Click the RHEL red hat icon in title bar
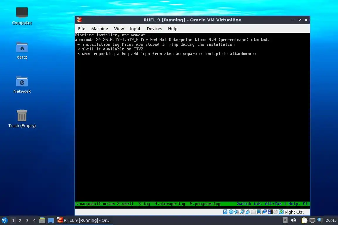This screenshot has width=338, height=225. coord(79,20)
